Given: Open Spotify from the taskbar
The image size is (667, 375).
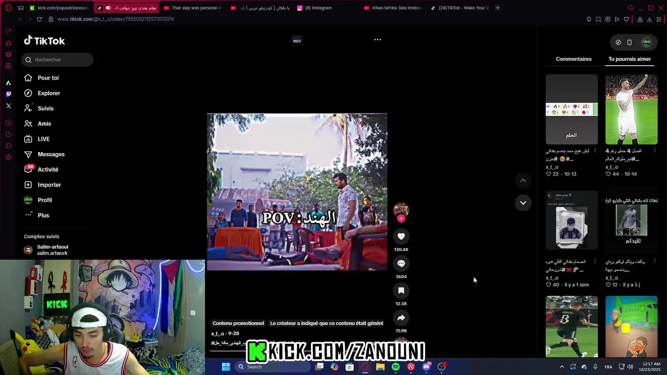Looking at the screenshot, I should tap(396, 367).
